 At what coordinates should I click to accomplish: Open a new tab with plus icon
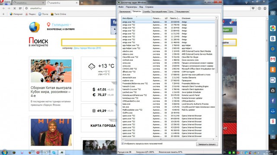pyautogui.click(x=82, y=3)
